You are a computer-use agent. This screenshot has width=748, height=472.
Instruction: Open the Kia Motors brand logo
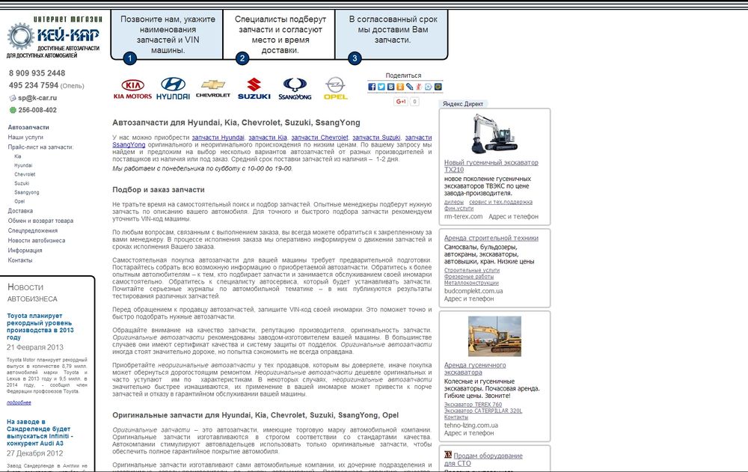(x=132, y=89)
